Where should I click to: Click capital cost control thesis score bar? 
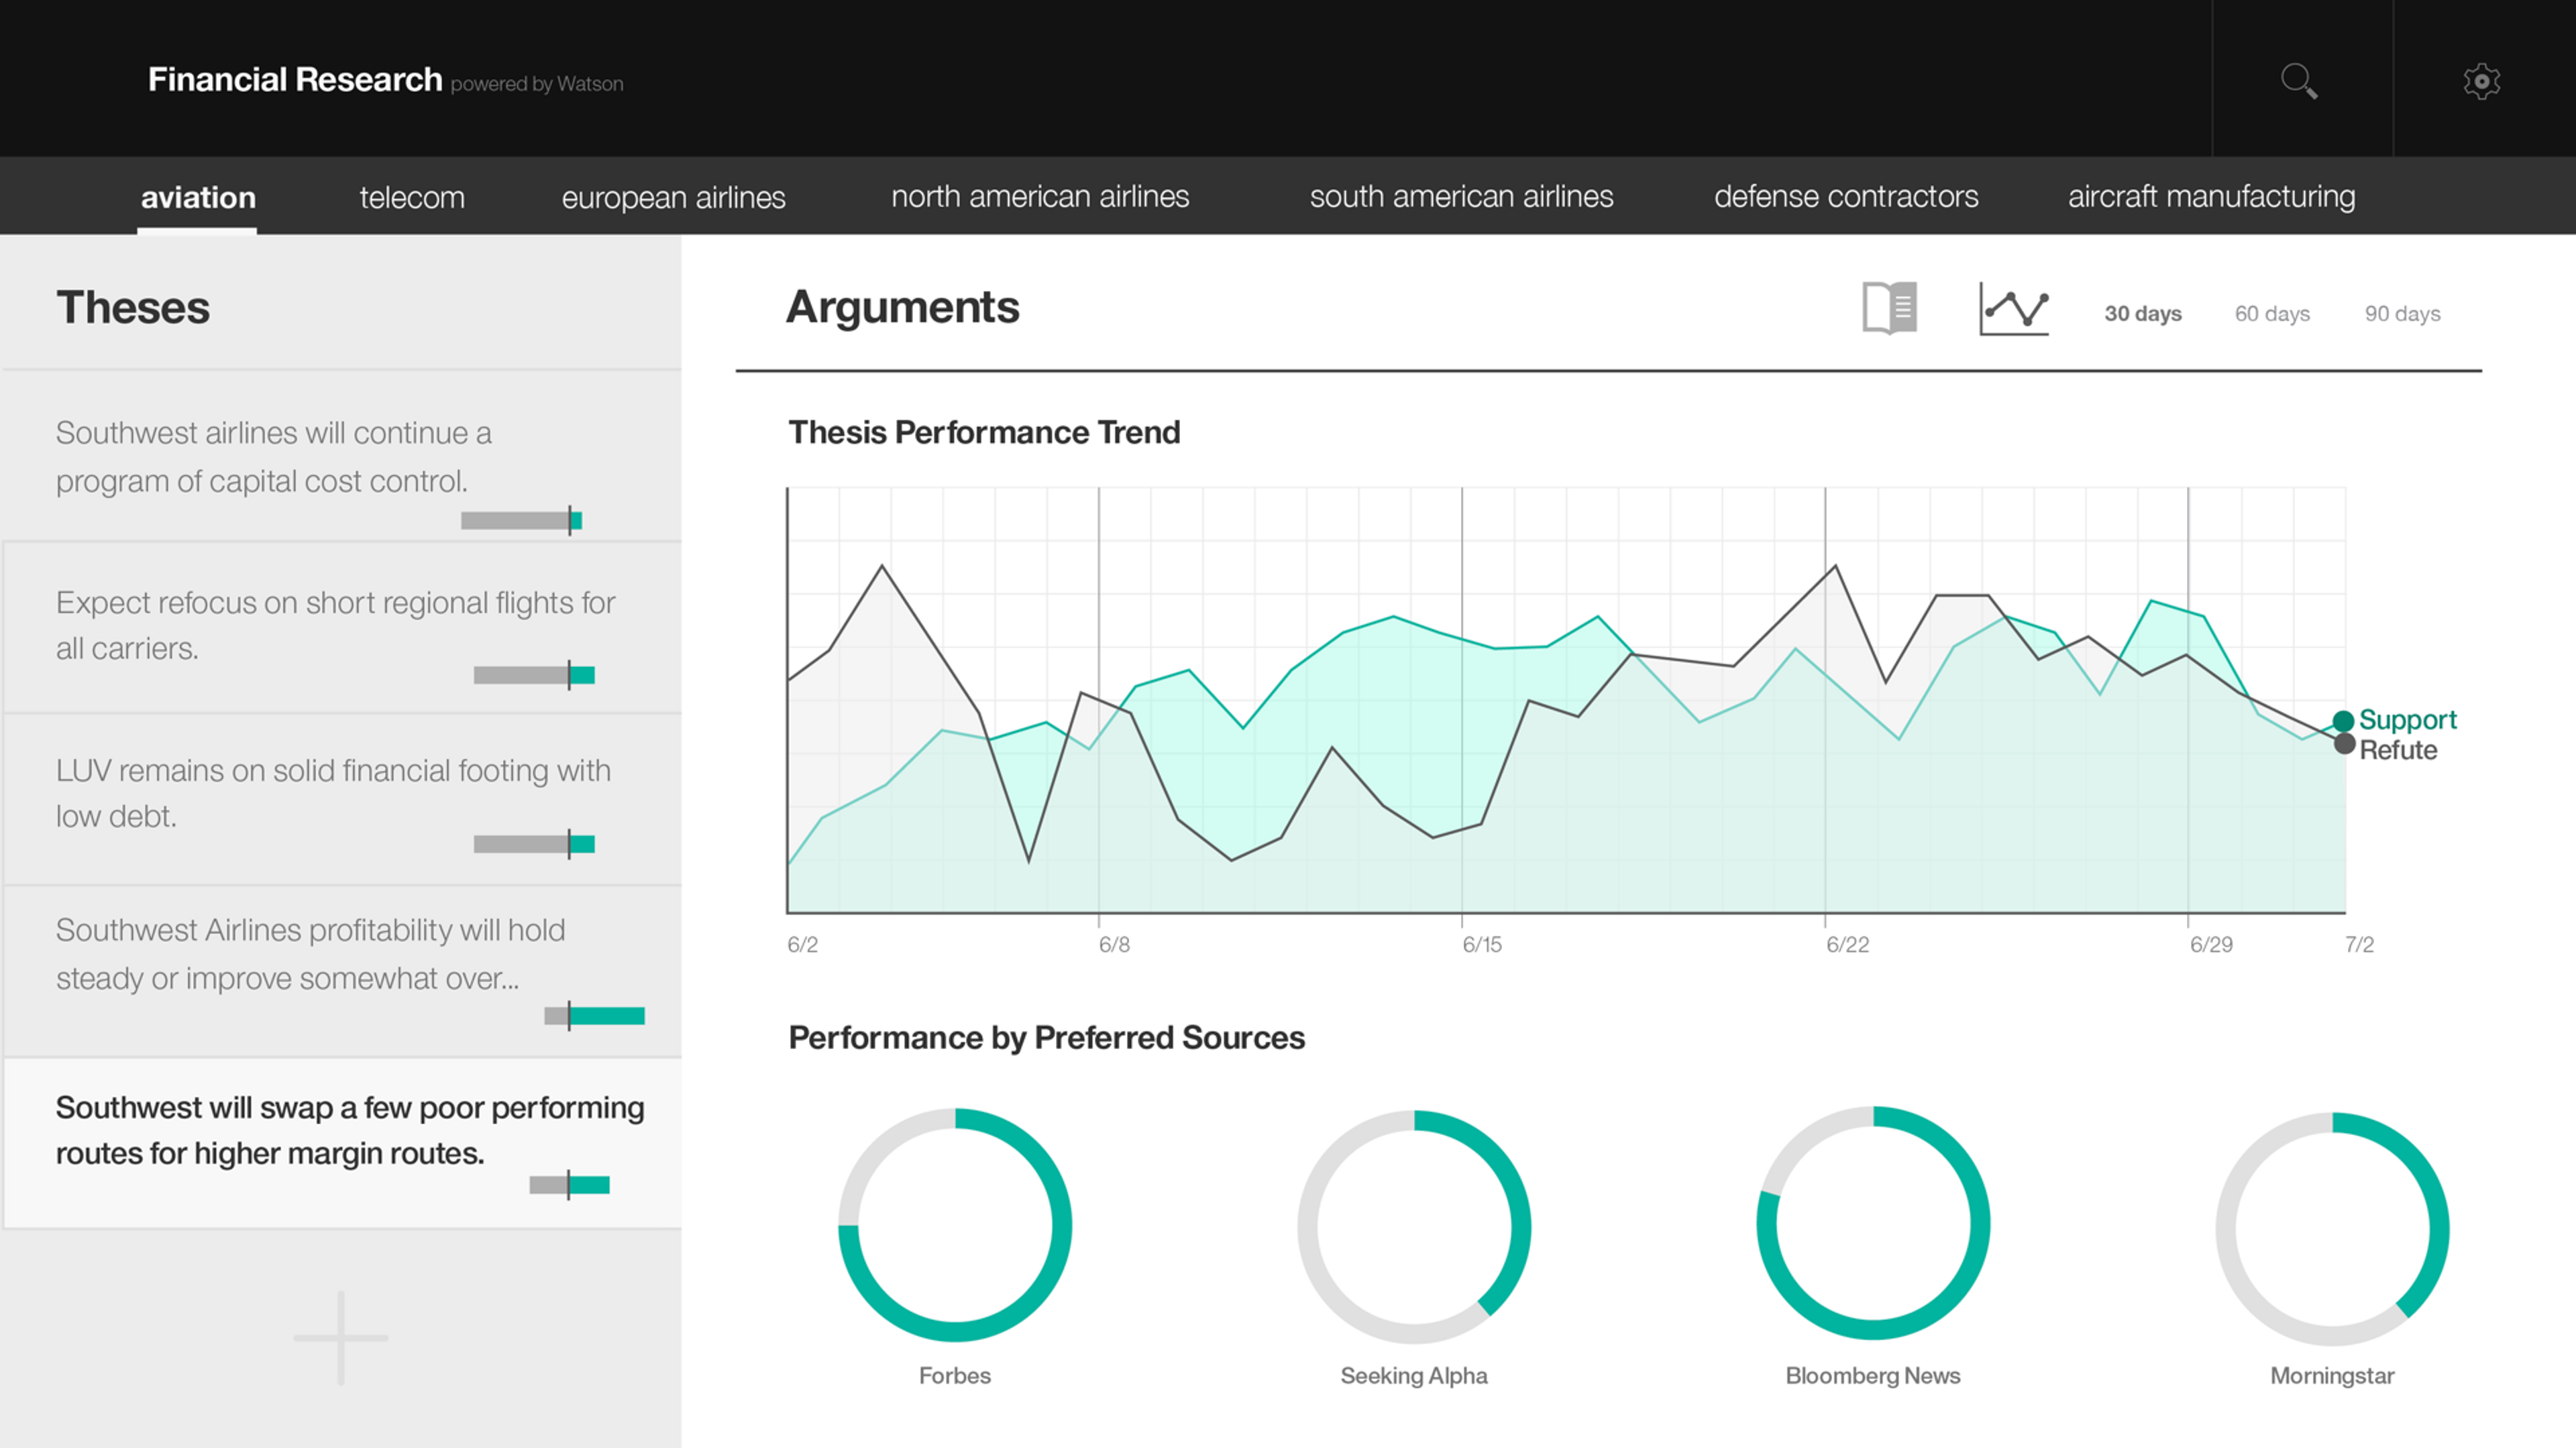pyautogui.click(x=521, y=520)
